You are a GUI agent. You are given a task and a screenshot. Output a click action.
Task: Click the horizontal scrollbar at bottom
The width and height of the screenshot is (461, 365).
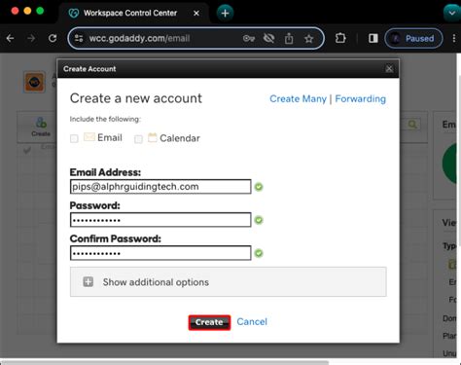click(x=165, y=362)
